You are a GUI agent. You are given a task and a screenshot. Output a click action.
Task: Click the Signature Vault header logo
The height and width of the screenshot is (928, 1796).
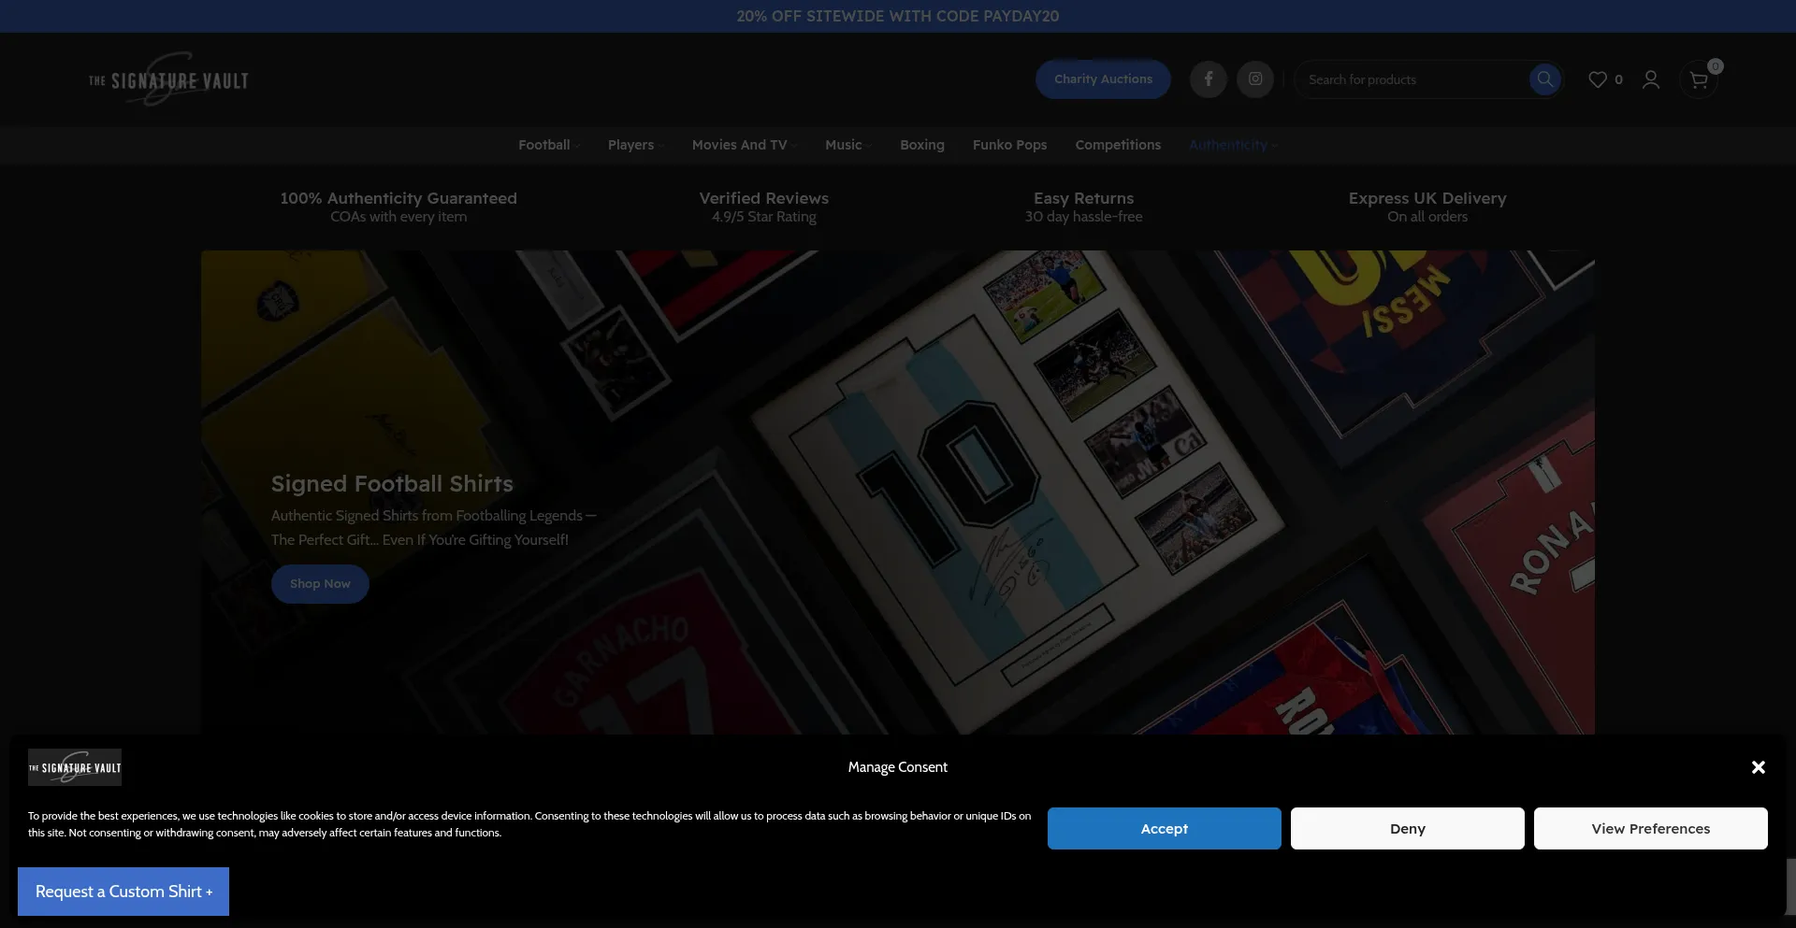pyautogui.click(x=169, y=79)
